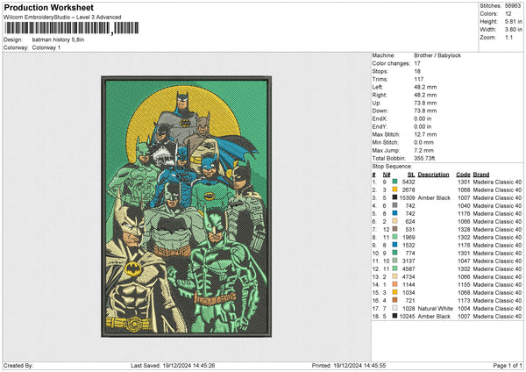
Task: Click stitch count '10245' in stop 18
Action: [408, 316]
